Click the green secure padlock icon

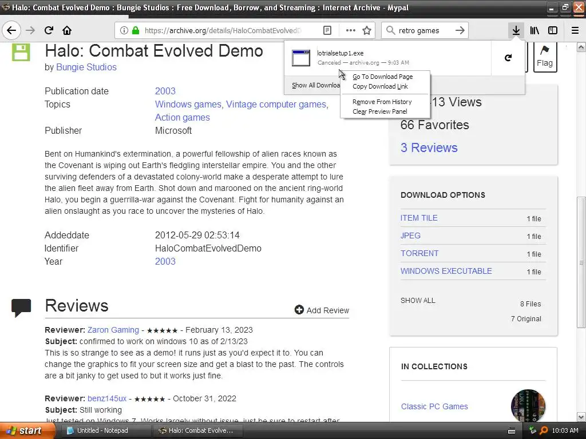point(136,30)
